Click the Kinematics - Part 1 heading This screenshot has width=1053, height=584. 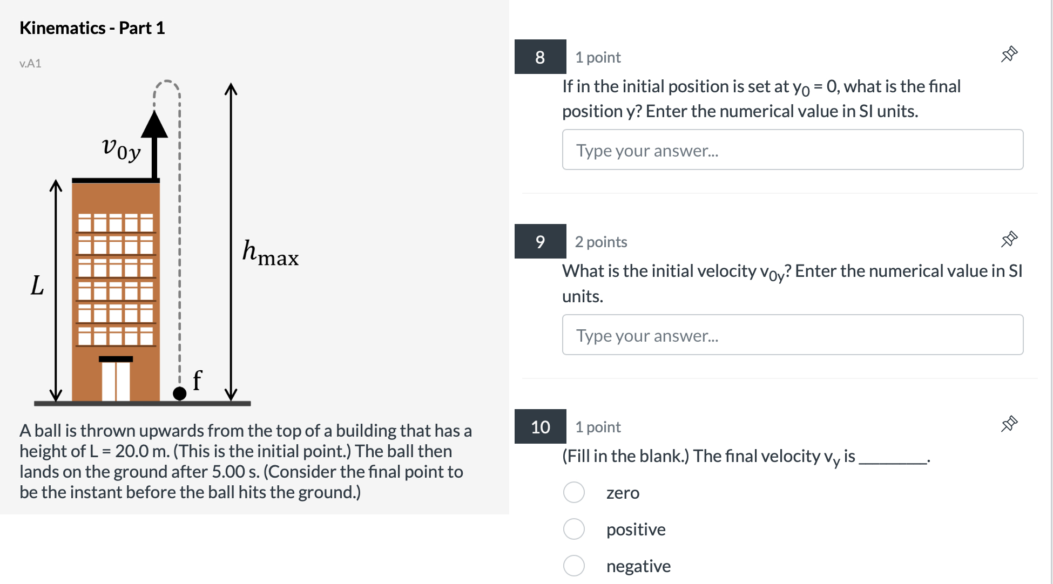(92, 28)
